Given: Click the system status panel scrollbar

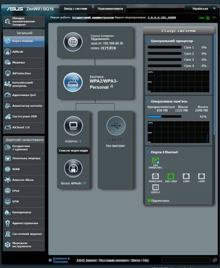Looking at the screenshot, I should pos(214,85).
